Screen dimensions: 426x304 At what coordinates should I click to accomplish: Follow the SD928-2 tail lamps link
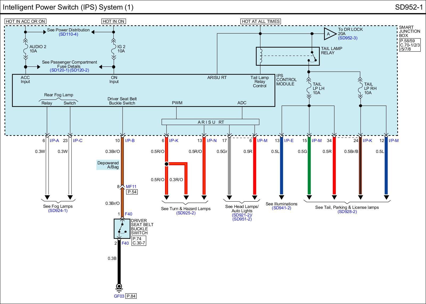[x=347, y=212]
